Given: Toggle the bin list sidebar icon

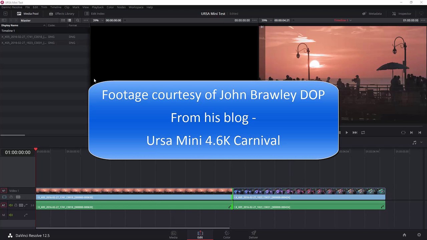Looking at the screenshot, I should (x=4, y=20).
